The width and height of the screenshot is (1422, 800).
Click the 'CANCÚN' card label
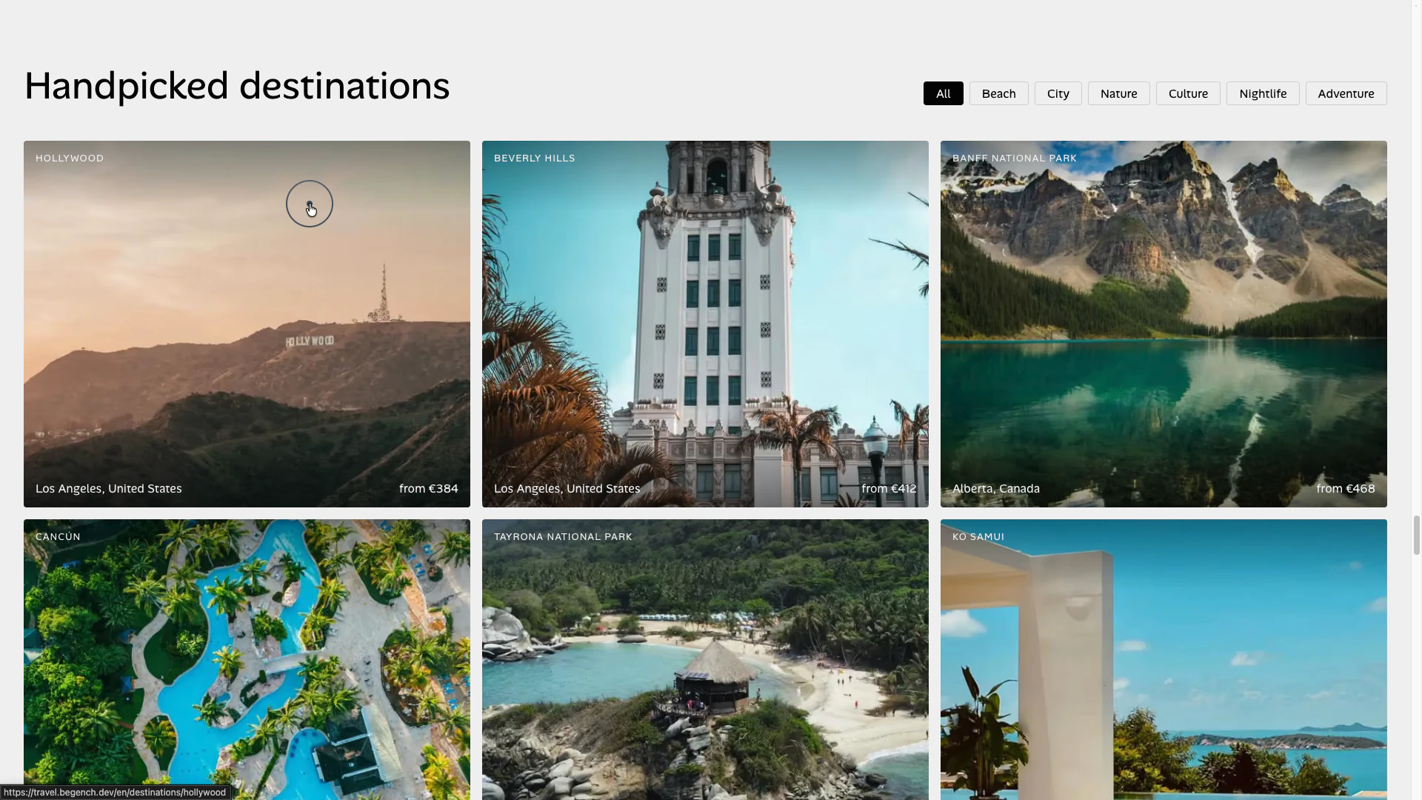pyautogui.click(x=58, y=536)
